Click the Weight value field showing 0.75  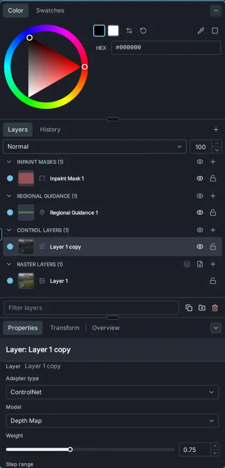tap(195, 450)
